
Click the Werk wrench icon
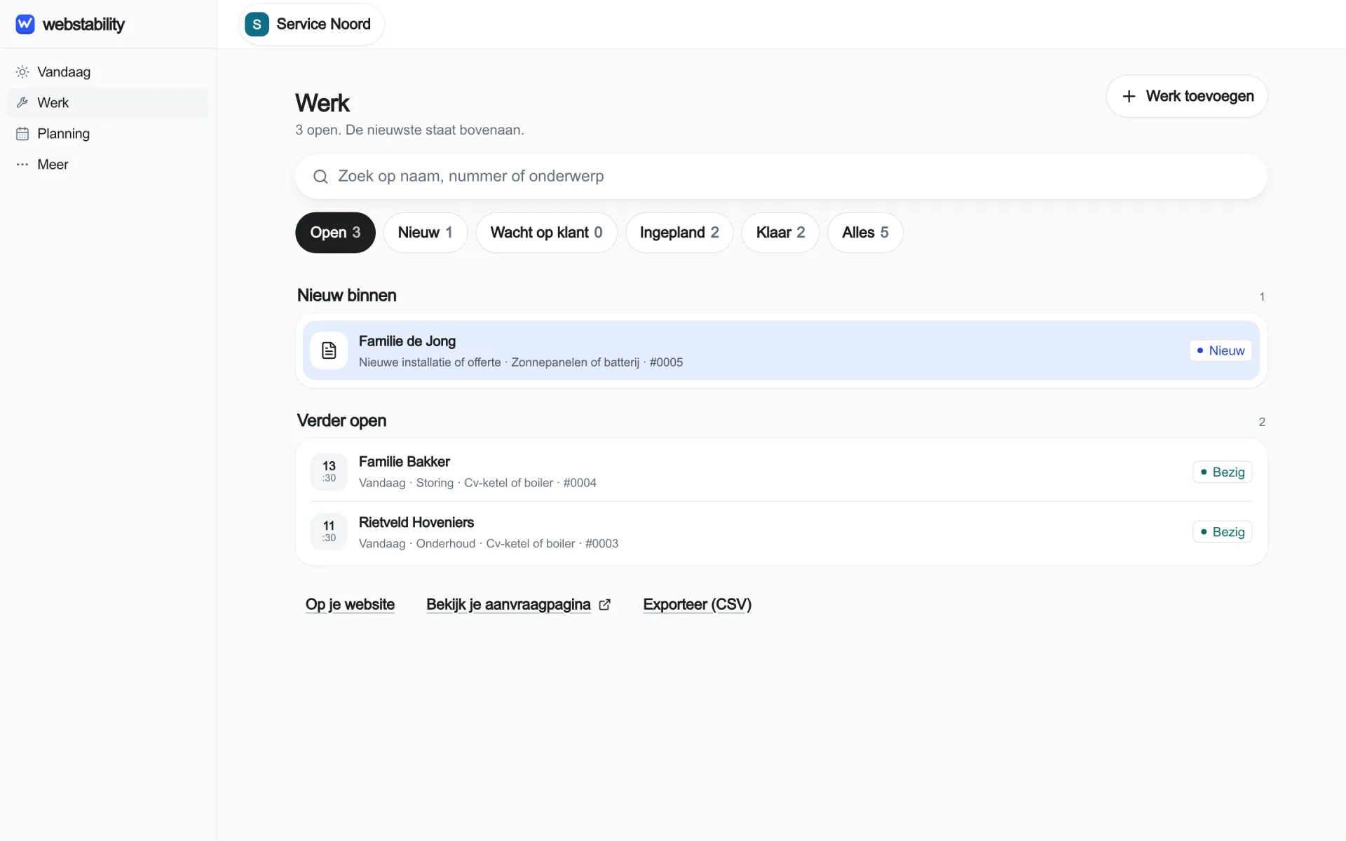[x=22, y=103]
